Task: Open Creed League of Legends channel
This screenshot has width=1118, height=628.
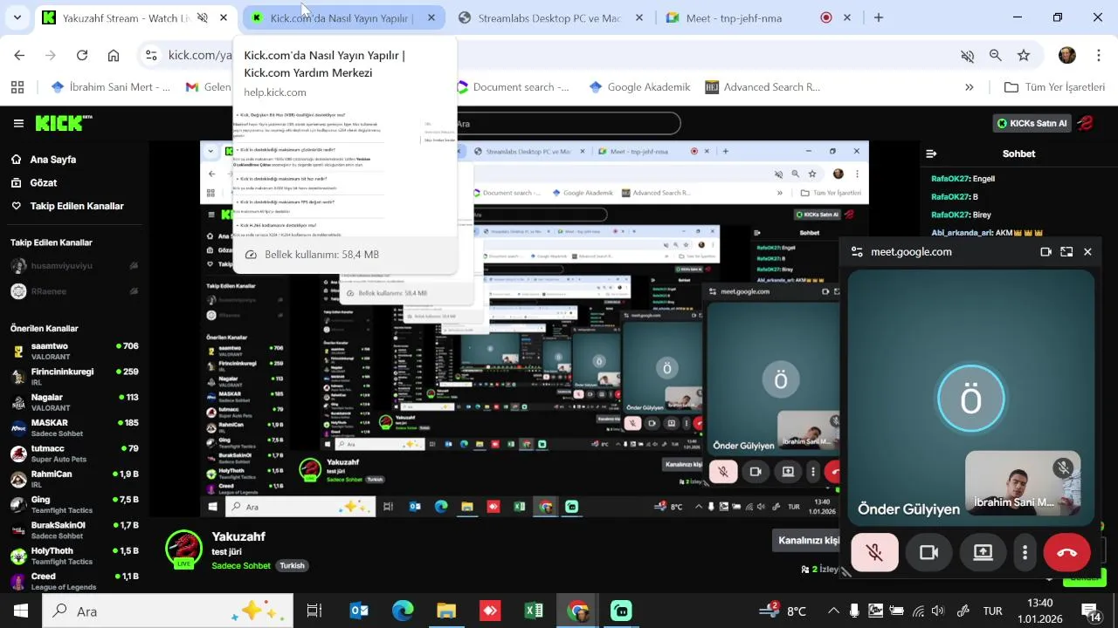Action: (x=73, y=582)
